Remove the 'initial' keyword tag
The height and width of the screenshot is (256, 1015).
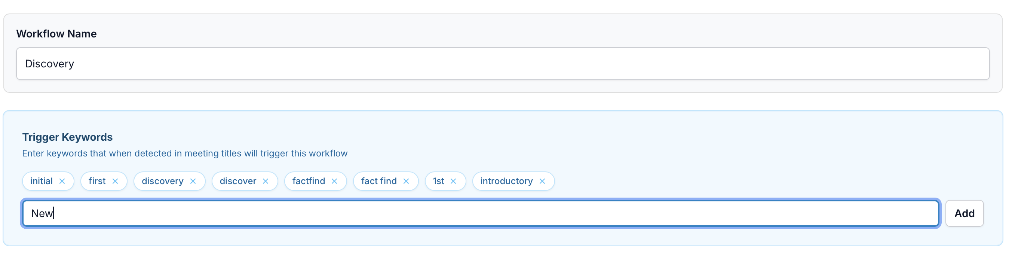tap(62, 181)
